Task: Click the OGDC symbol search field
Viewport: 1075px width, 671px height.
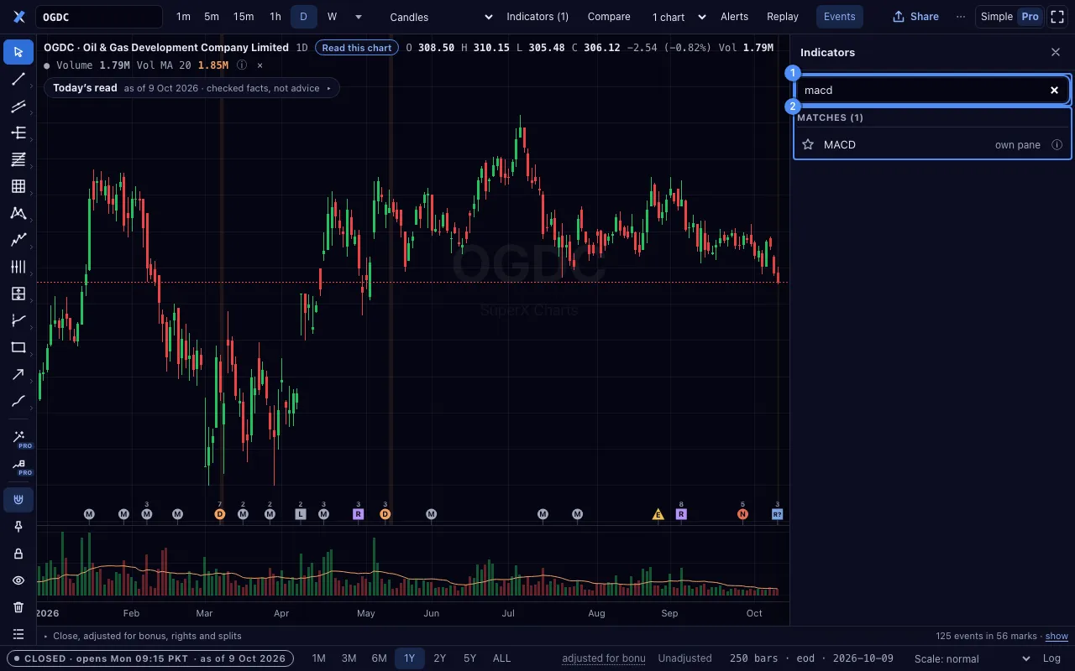Action: (x=99, y=17)
